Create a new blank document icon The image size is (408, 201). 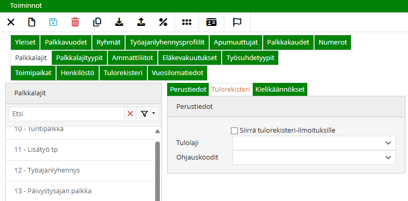point(32,22)
